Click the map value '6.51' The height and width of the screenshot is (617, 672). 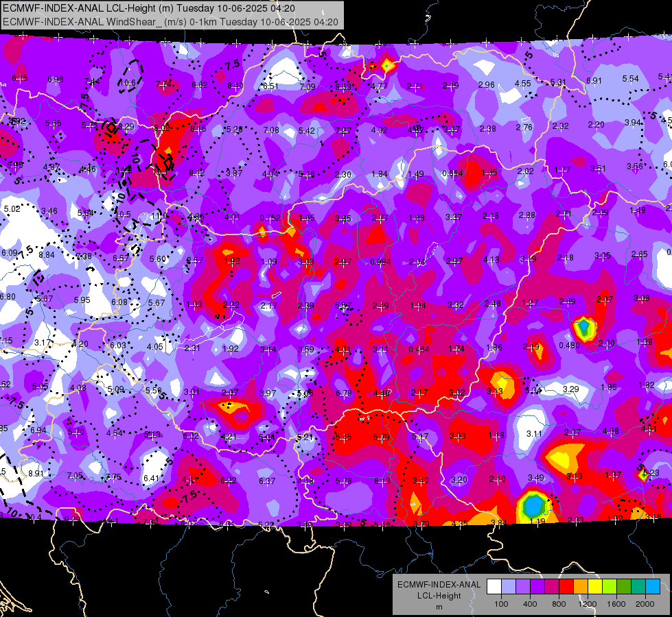point(270,86)
